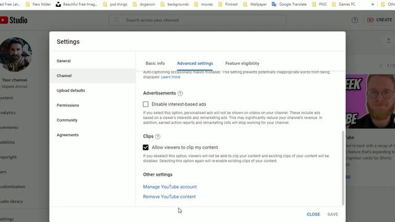Click the CLOSE button in Settings dialog
This screenshot has height=222, width=395.
(x=313, y=214)
